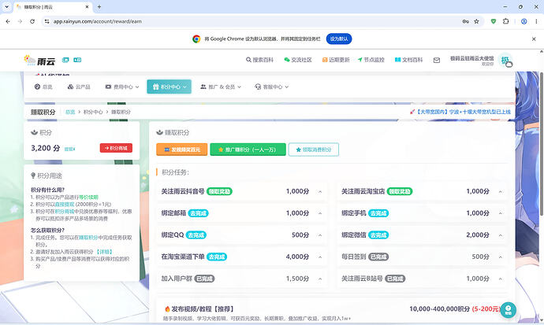Image resolution: width=544 pixels, height=325 pixels.
Task: Click 积分商城 link in 积分用途 panel
Action: coord(65,212)
